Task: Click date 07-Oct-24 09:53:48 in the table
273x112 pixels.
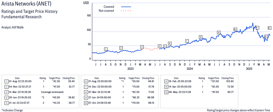Action: click(99, 103)
